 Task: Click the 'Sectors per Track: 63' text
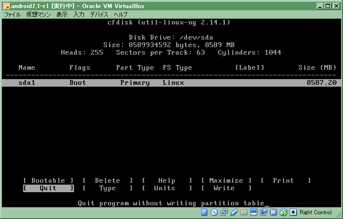point(160,52)
